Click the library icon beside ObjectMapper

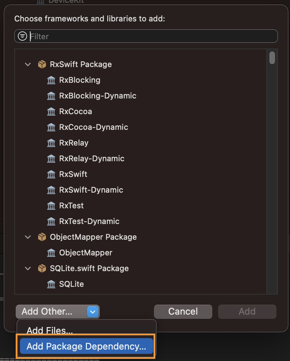tap(51, 253)
